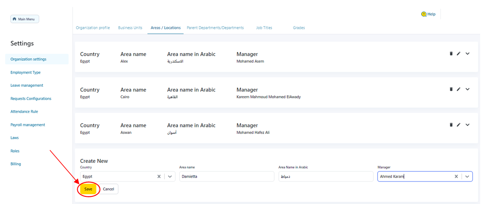Viewport: 484px width, 204px height.
Task: Expand the Cairo area details
Action: (x=467, y=89)
